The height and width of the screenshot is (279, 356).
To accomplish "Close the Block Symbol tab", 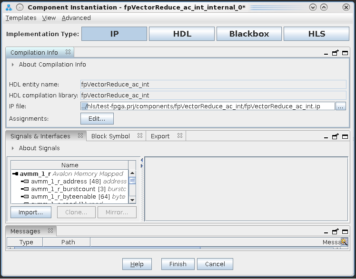I will pyautogui.click(x=140, y=135).
